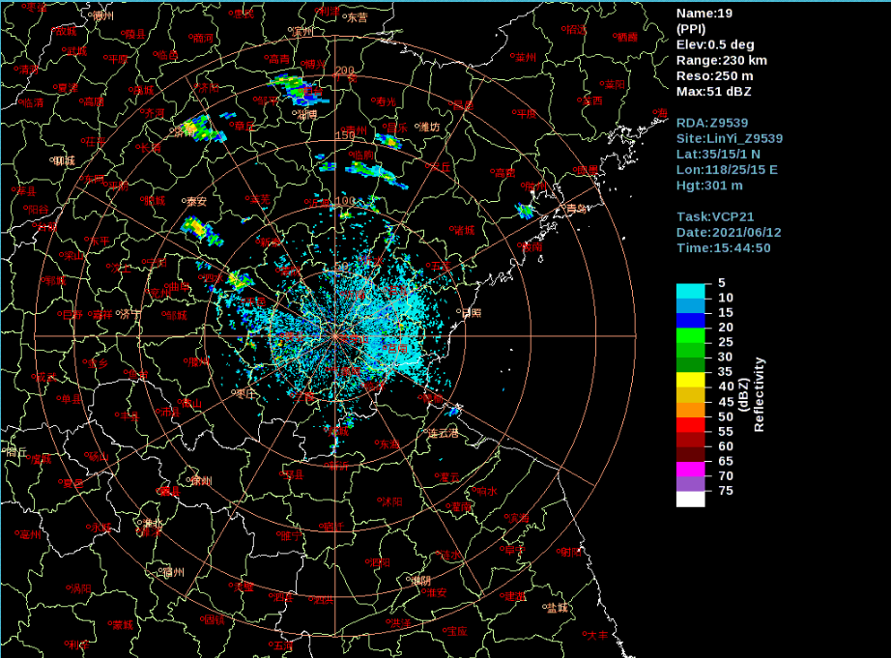Click the 连云港 city label

pos(443,433)
